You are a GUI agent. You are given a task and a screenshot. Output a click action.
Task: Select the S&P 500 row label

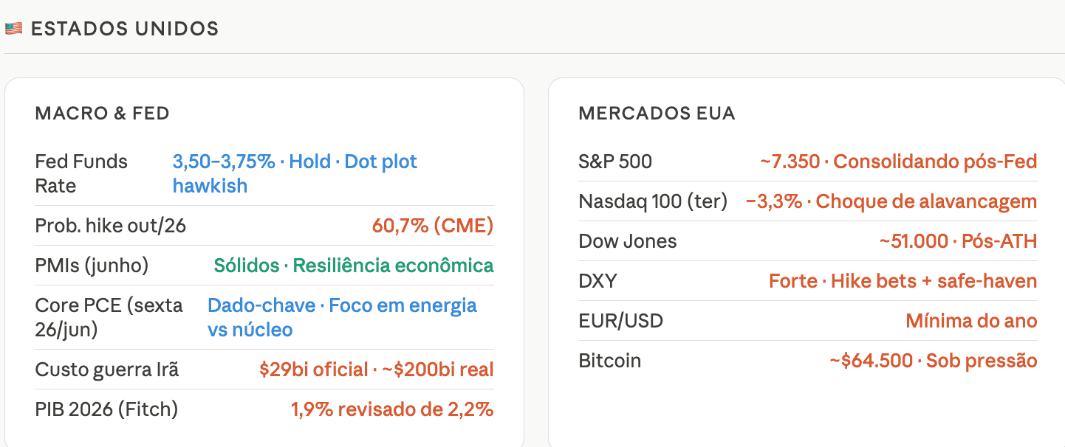[x=615, y=162]
